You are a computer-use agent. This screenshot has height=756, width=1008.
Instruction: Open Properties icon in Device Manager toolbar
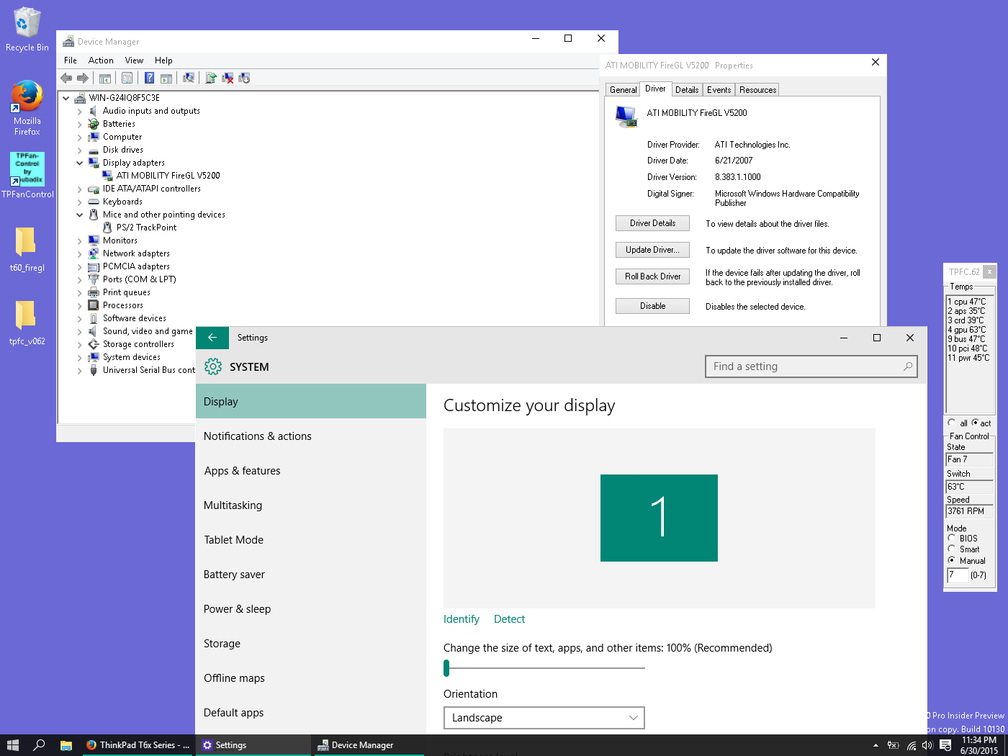pyautogui.click(x=127, y=78)
